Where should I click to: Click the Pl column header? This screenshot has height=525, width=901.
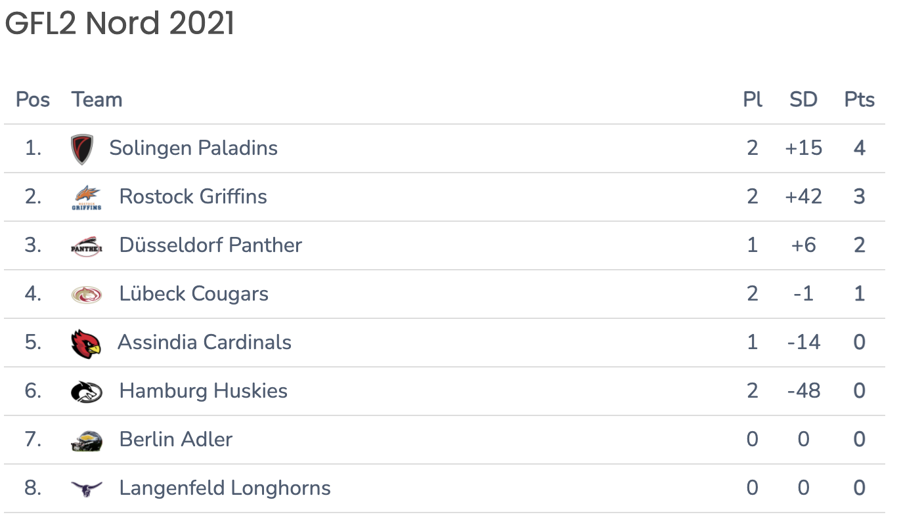click(x=753, y=100)
